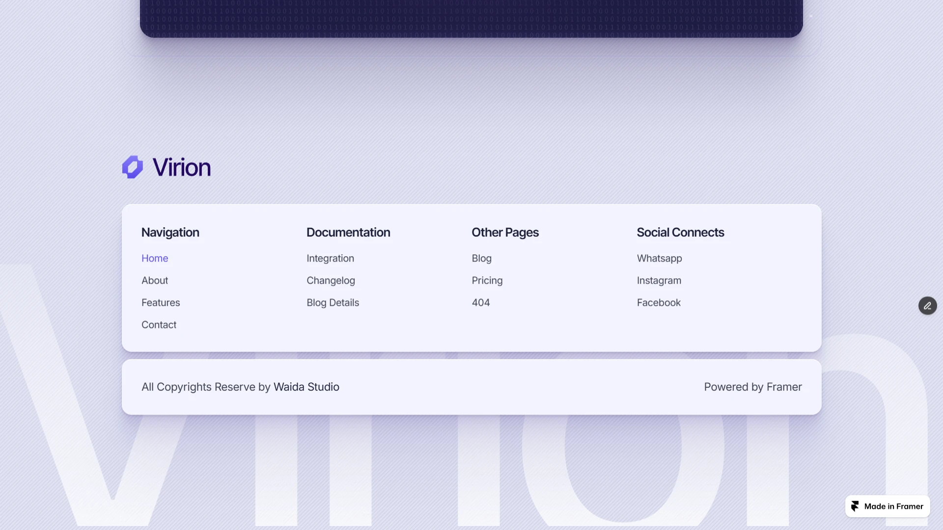Viewport: 943px width, 530px height.
Task: Click the Other Pages column heading
Action: (505, 232)
